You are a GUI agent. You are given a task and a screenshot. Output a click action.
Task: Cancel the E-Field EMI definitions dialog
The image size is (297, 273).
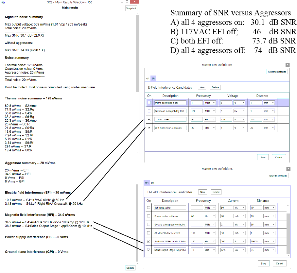click(279, 157)
